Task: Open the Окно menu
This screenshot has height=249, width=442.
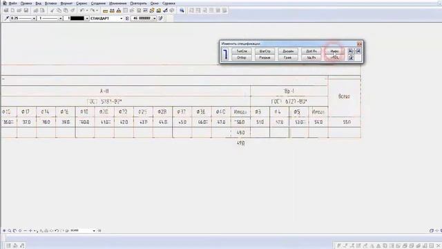Action: coord(155,3)
